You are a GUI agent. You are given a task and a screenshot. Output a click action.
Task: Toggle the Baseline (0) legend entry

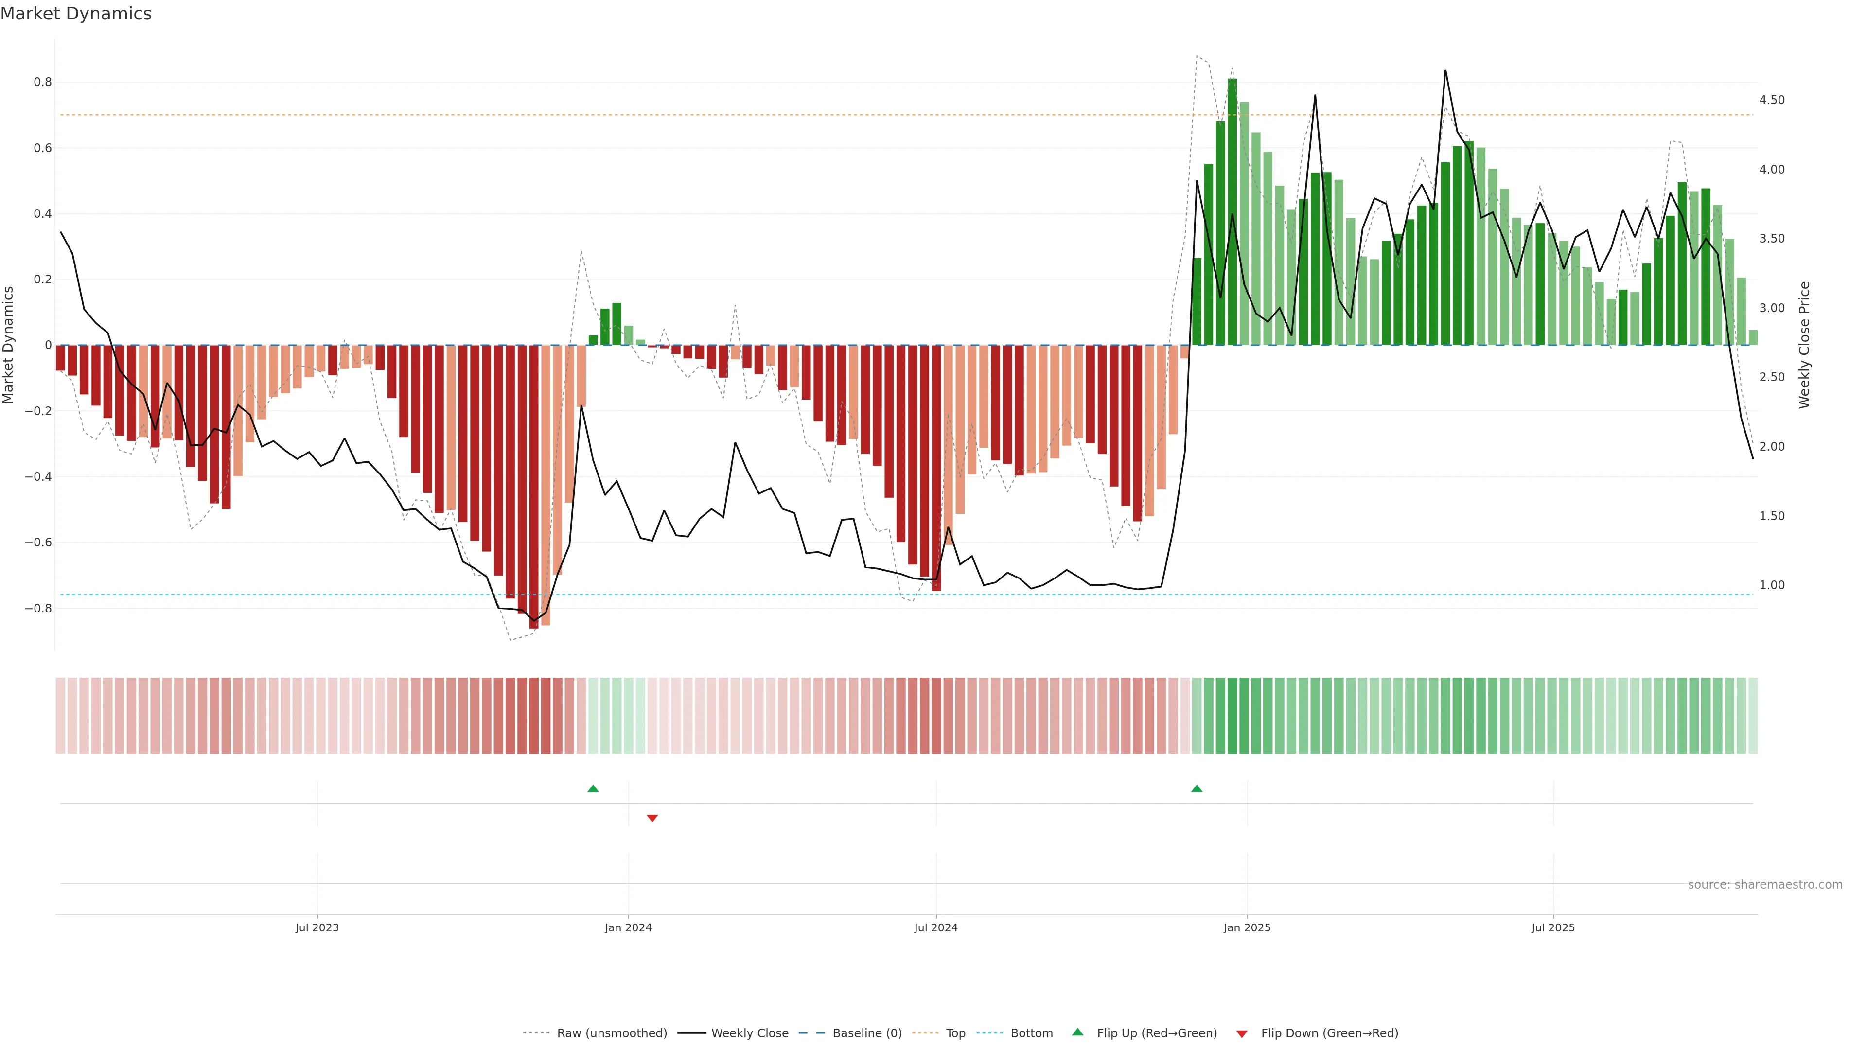[x=867, y=1033]
